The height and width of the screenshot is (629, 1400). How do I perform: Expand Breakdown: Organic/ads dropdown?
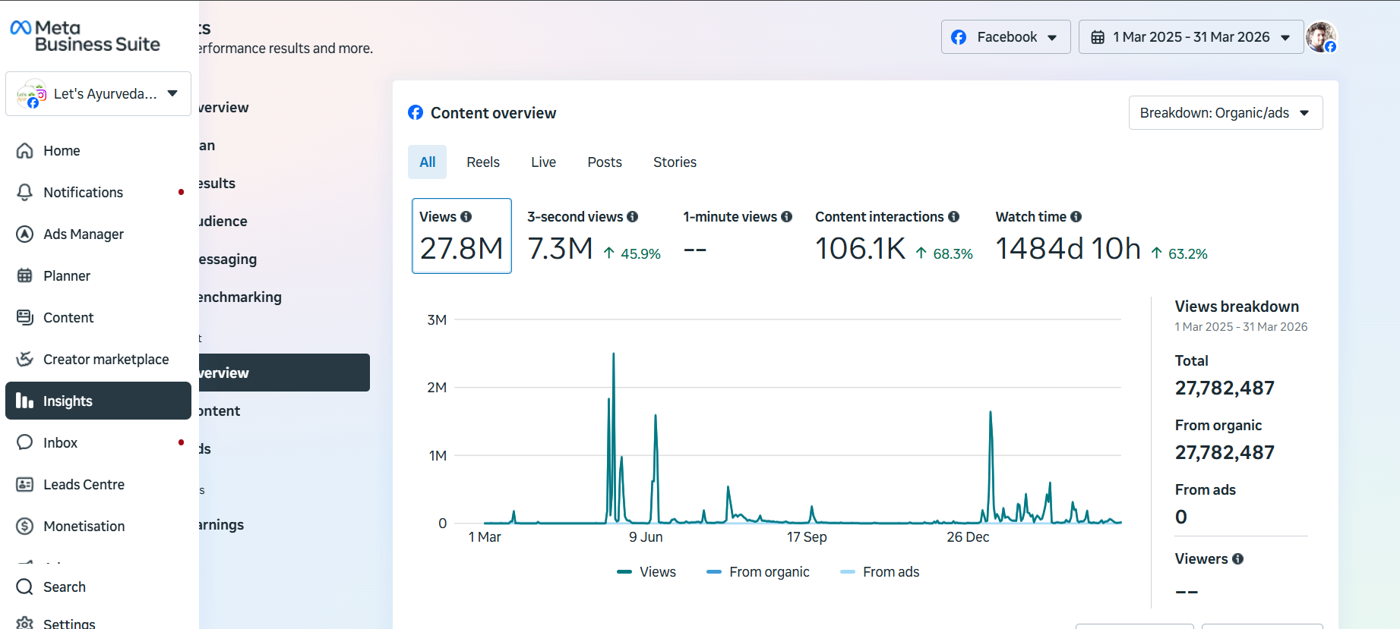point(1225,113)
